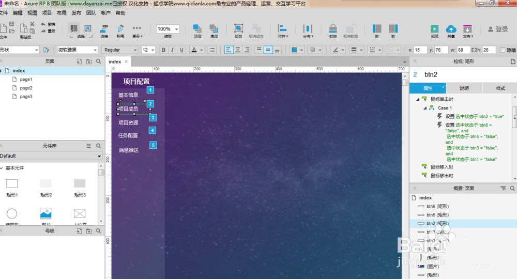
Task: Lock the selected widget
Action: [x=332, y=30]
